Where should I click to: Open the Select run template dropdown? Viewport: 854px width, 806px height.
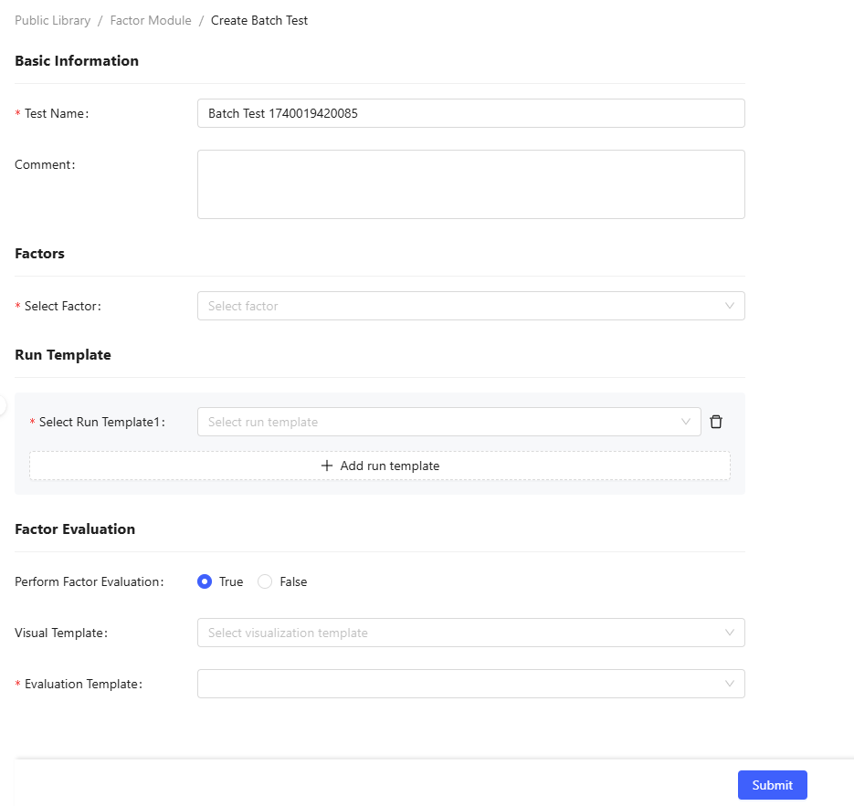coord(438,422)
